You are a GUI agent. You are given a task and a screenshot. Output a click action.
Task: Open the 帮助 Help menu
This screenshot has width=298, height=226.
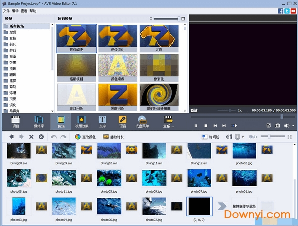tap(33, 11)
